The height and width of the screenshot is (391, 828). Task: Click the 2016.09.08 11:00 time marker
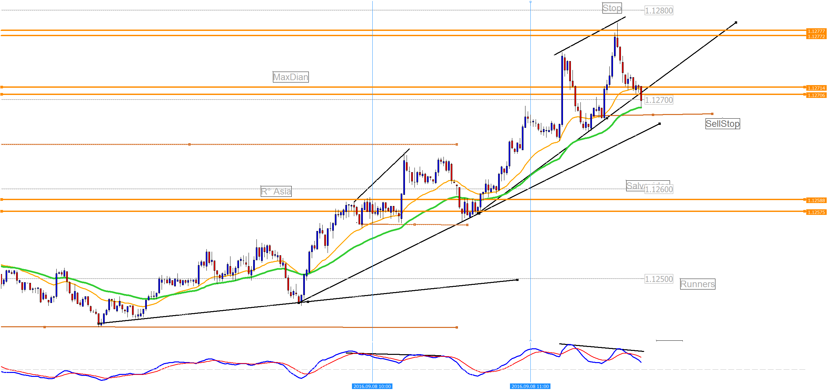[530, 386]
